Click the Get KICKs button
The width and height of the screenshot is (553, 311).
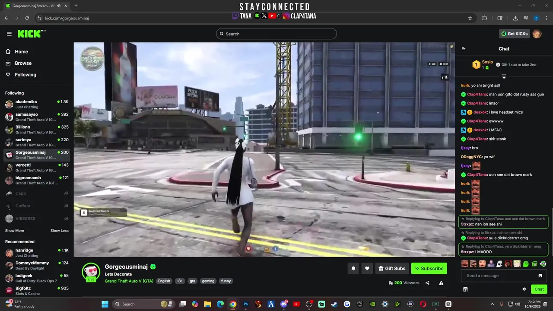(515, 34)
